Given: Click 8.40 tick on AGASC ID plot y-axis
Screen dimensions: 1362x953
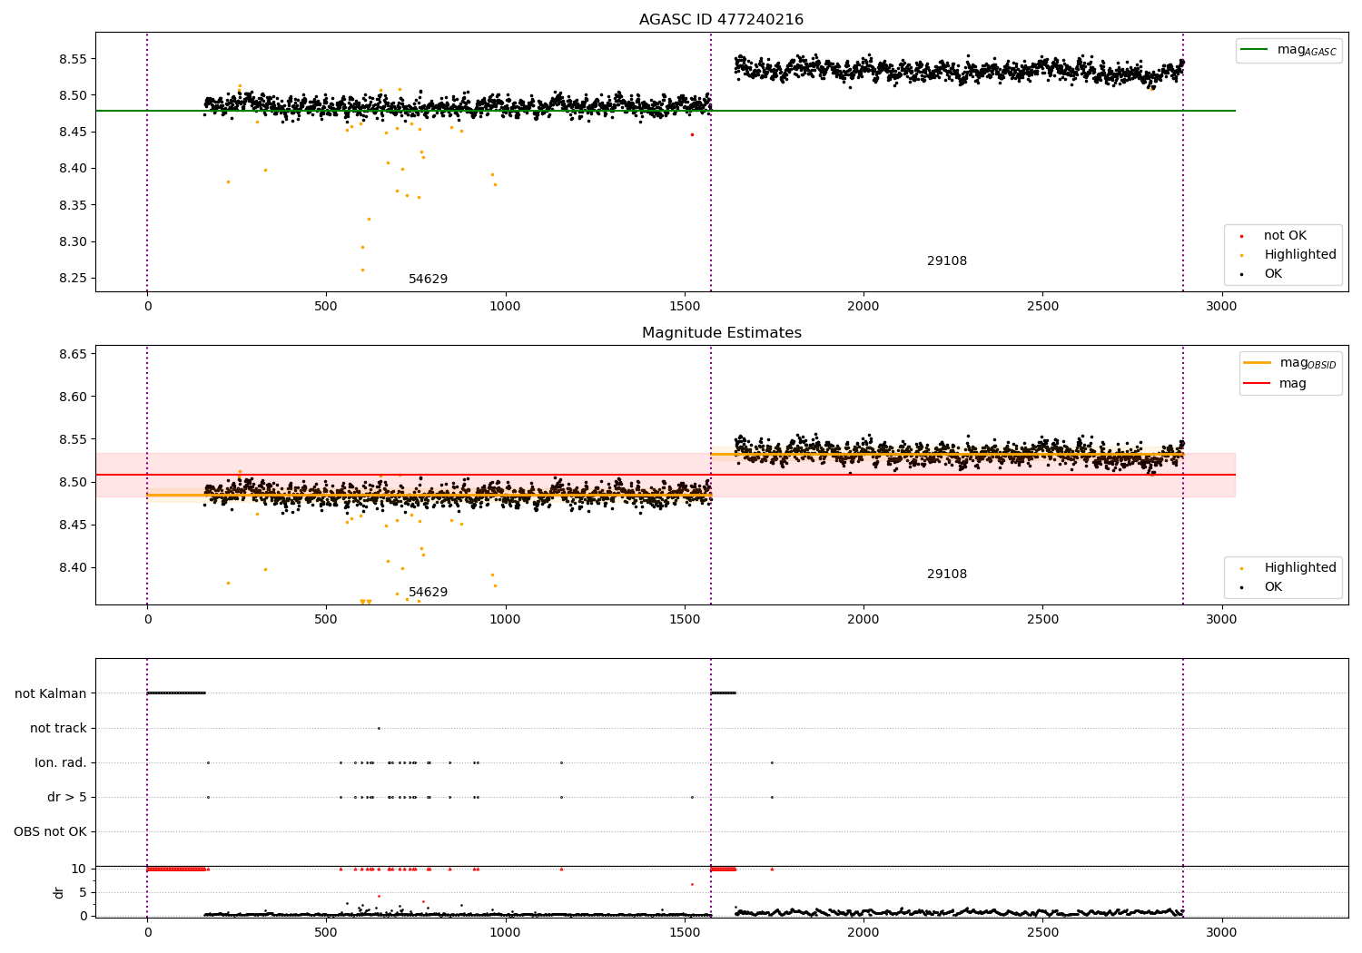Looking at the screenshot, I should (x=72, y=169).
